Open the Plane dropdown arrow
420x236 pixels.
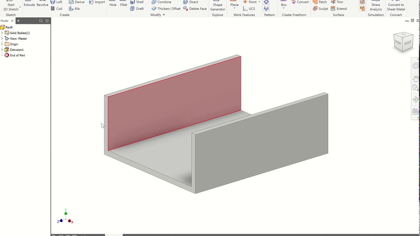(x=234, y=8)
